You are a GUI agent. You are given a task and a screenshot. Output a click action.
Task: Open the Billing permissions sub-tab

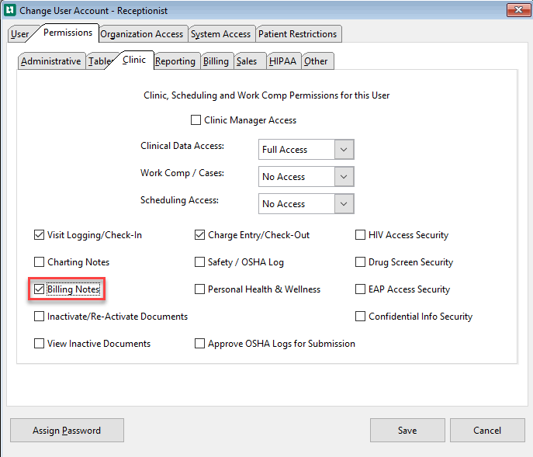coord(216,61)
